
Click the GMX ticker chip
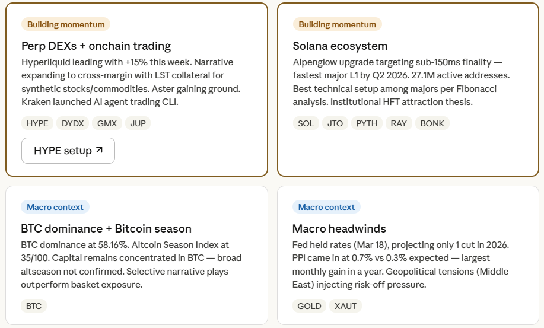[107, 123]
